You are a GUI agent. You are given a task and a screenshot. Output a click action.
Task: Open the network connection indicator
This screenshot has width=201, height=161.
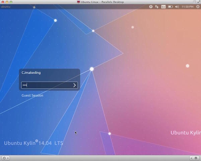(157, 7)
